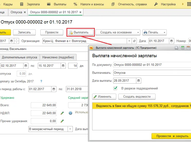Image resolution: width=191 pixels, height=143 pixels.
Task: Click the Удержано section heading
Action: click(7, 98)
